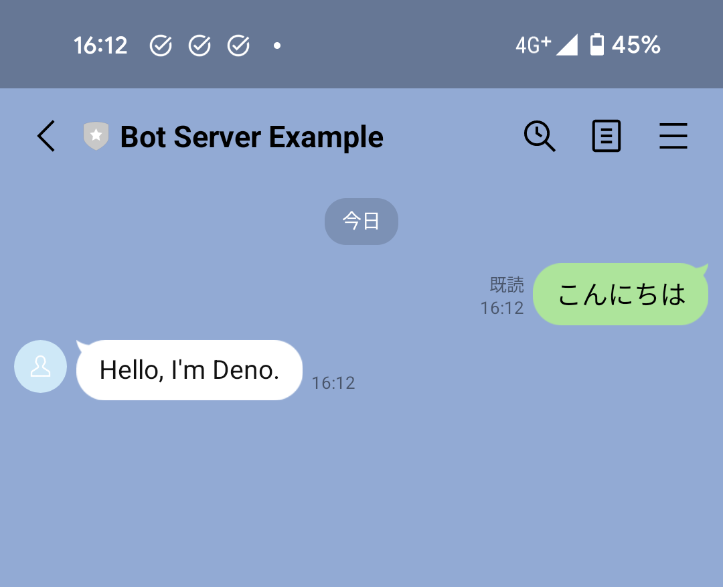Tap the official account shield badge
Viewport: 723px width, 587px height.
(96, 136)
